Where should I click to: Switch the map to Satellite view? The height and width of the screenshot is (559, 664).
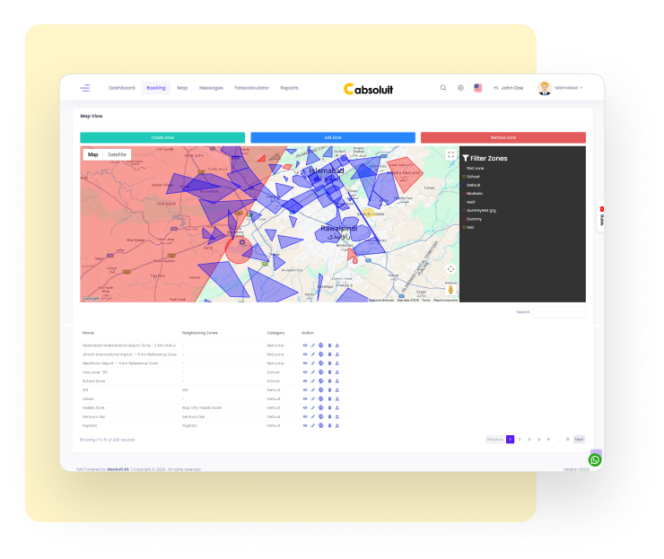[x=117, y=154]
